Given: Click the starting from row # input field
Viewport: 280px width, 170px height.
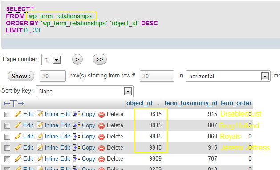Looking at the screenshot, I should 157,76.
